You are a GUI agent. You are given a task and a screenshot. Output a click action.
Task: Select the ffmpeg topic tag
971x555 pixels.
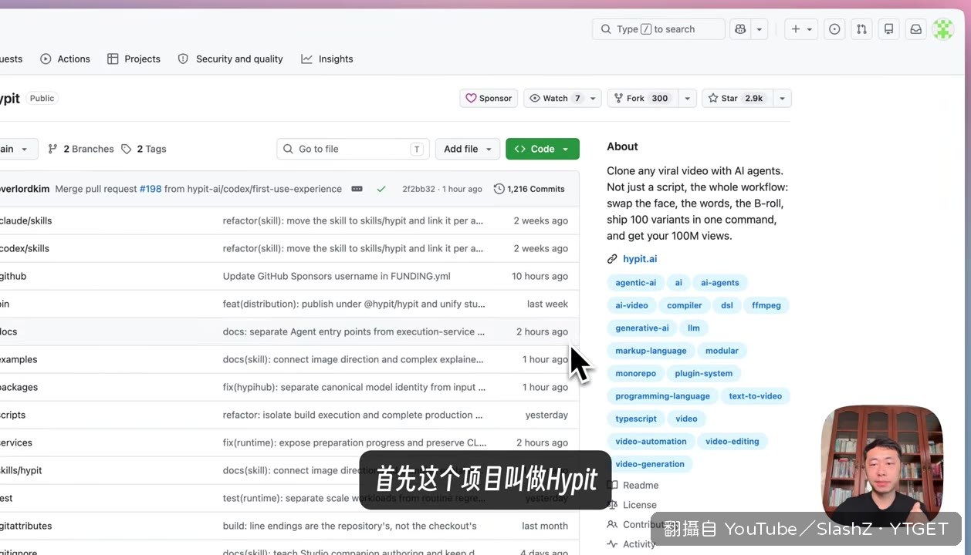coord(766,305)
